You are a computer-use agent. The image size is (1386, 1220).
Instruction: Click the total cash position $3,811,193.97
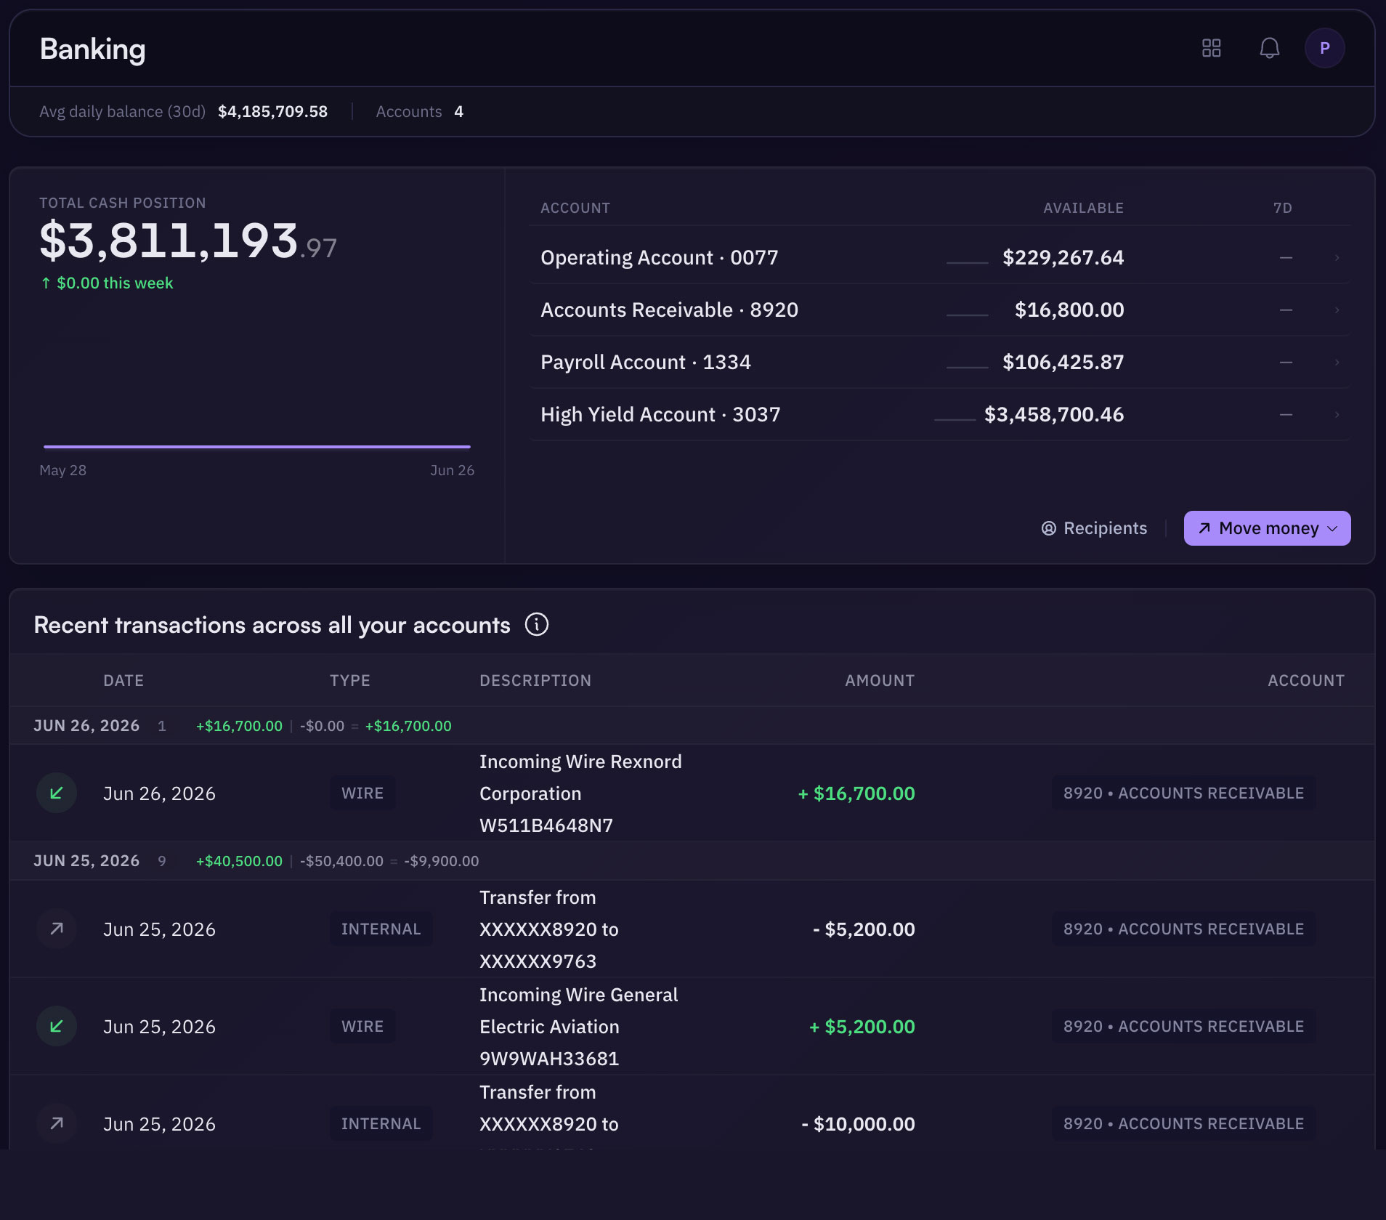pyautogui.click(x=188, y=240)
